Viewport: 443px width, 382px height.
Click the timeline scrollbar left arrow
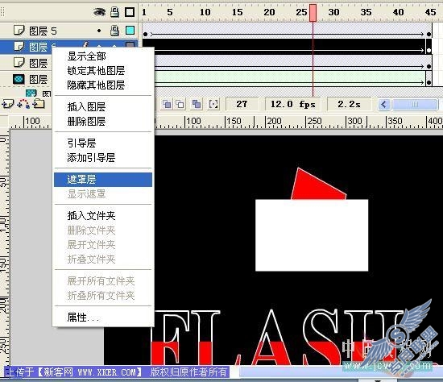coord(384,104)
